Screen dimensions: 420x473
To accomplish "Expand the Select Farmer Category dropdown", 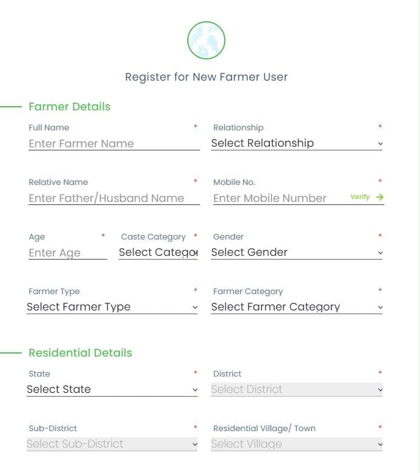I will (296, 307).
